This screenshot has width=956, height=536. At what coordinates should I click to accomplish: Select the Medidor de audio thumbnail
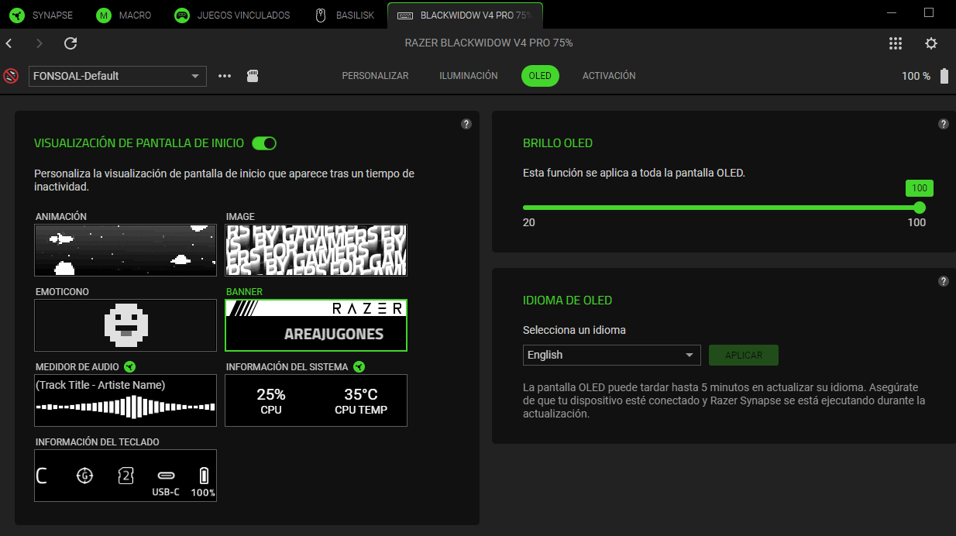click(126, 400)
